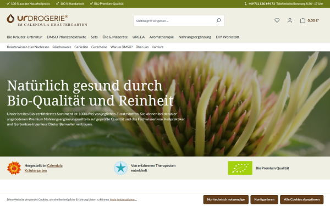This screenshot has height=206, width=330.
Task: Open the Genießen link
Action: click(x=81, y=47)
